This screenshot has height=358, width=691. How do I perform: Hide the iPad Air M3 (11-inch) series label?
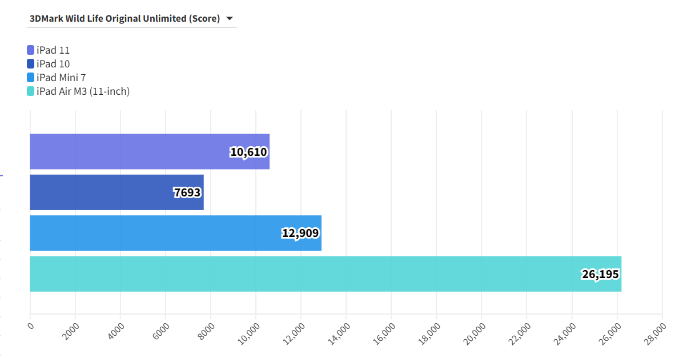(83, 91)
